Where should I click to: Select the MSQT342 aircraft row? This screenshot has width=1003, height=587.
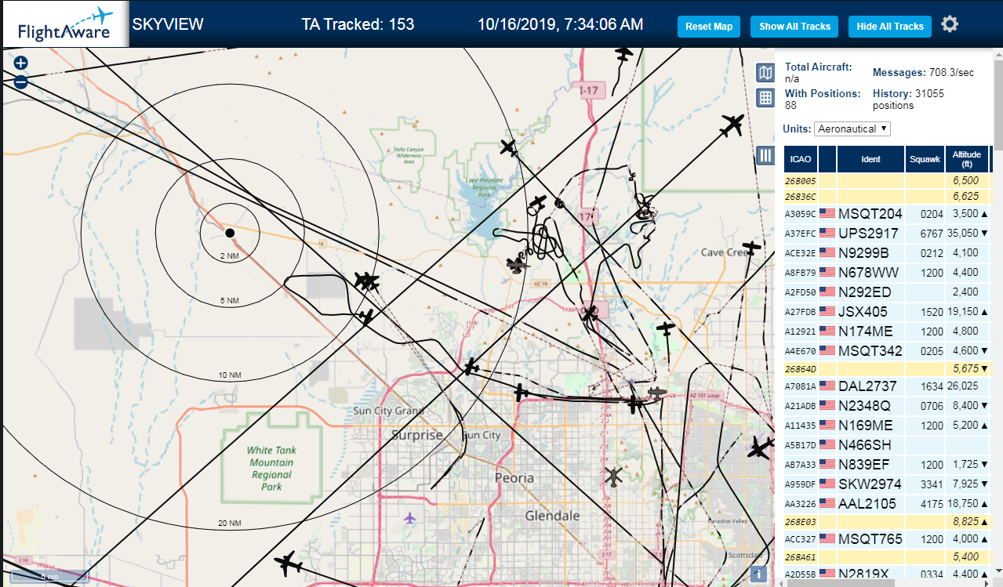point(887,351)
